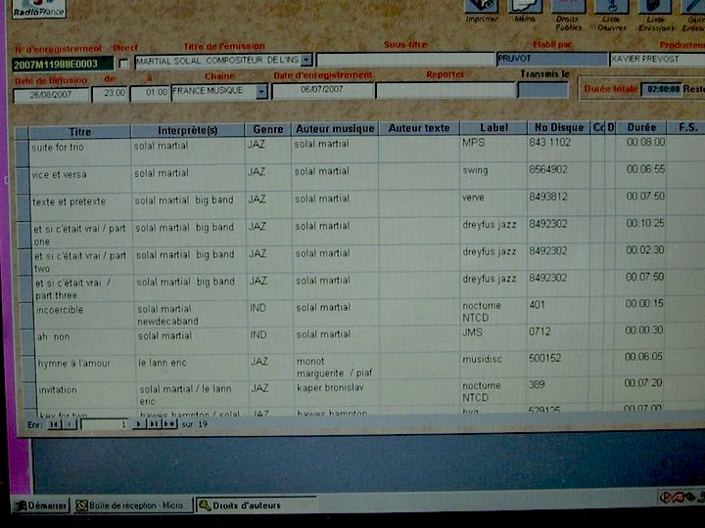Click the Auteur texte column header
This screenshot has width=705, height=528.
pyautogui.click(x=419, y=128)
